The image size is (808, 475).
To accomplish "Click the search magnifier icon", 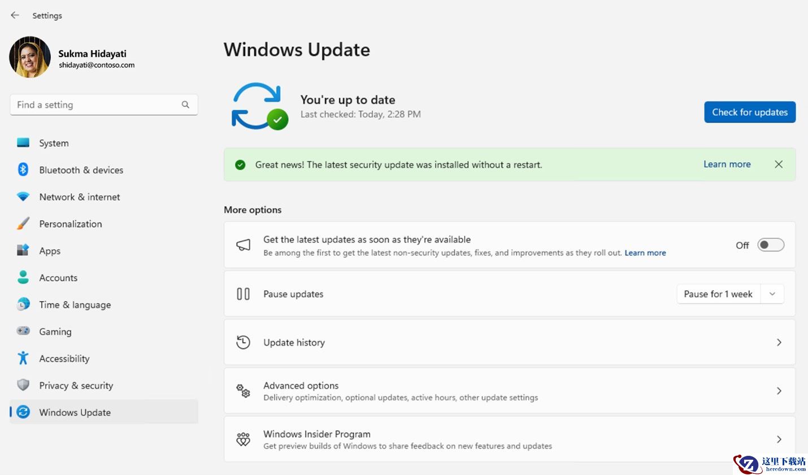I will (185, 104).
